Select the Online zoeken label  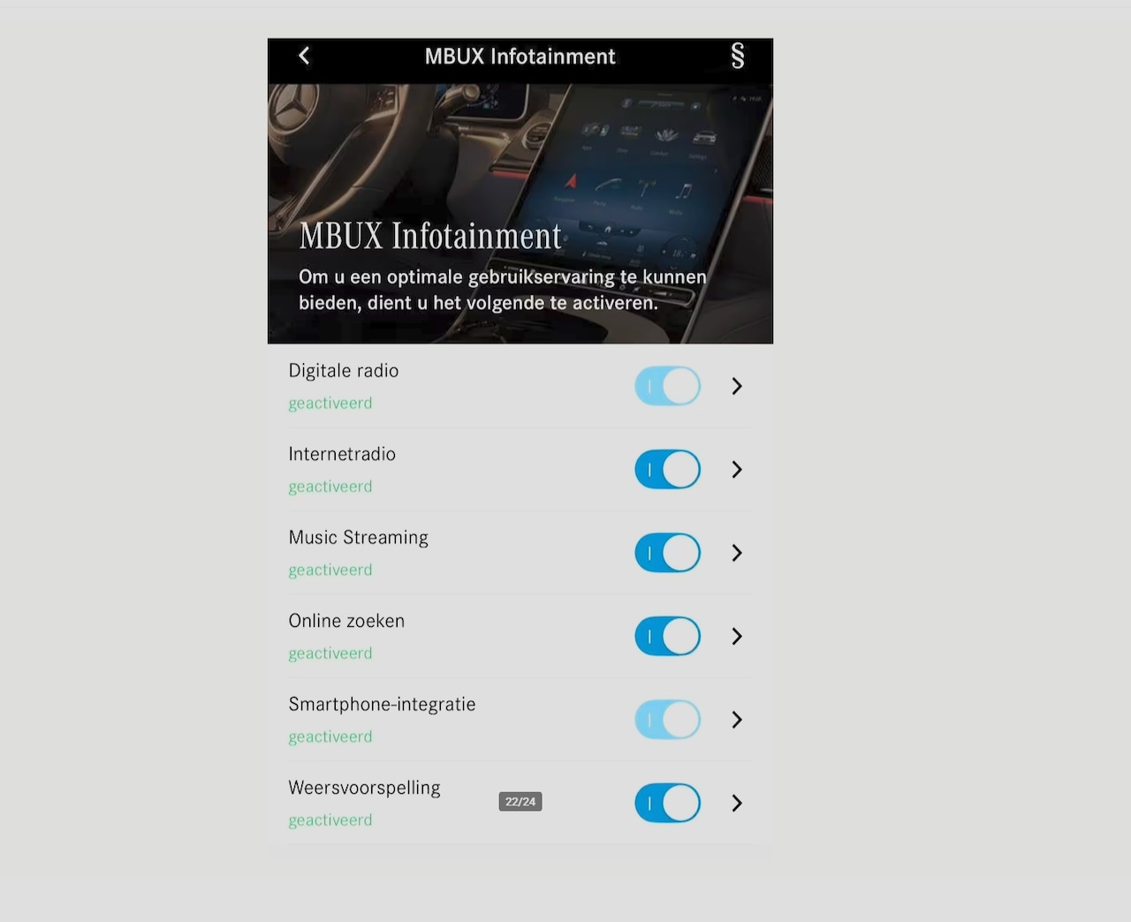(x=346, y=621)
